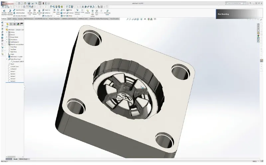Open the FeatureManager Design Tree tab icon
The image size is (266, 165).
pos(7,24)
